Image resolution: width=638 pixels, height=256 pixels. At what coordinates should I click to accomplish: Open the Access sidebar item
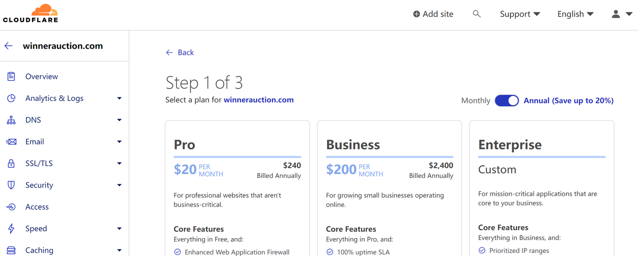37,207
